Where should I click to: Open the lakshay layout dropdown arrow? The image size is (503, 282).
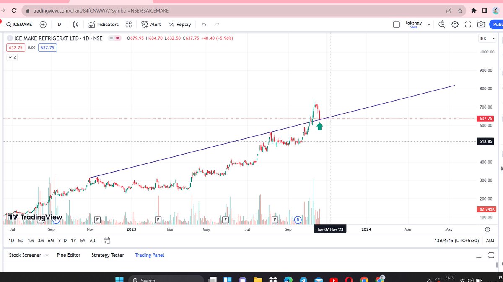click(429, 24)
